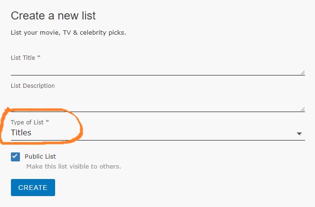Grab the List Title resize handle

[x=303, y=73]
